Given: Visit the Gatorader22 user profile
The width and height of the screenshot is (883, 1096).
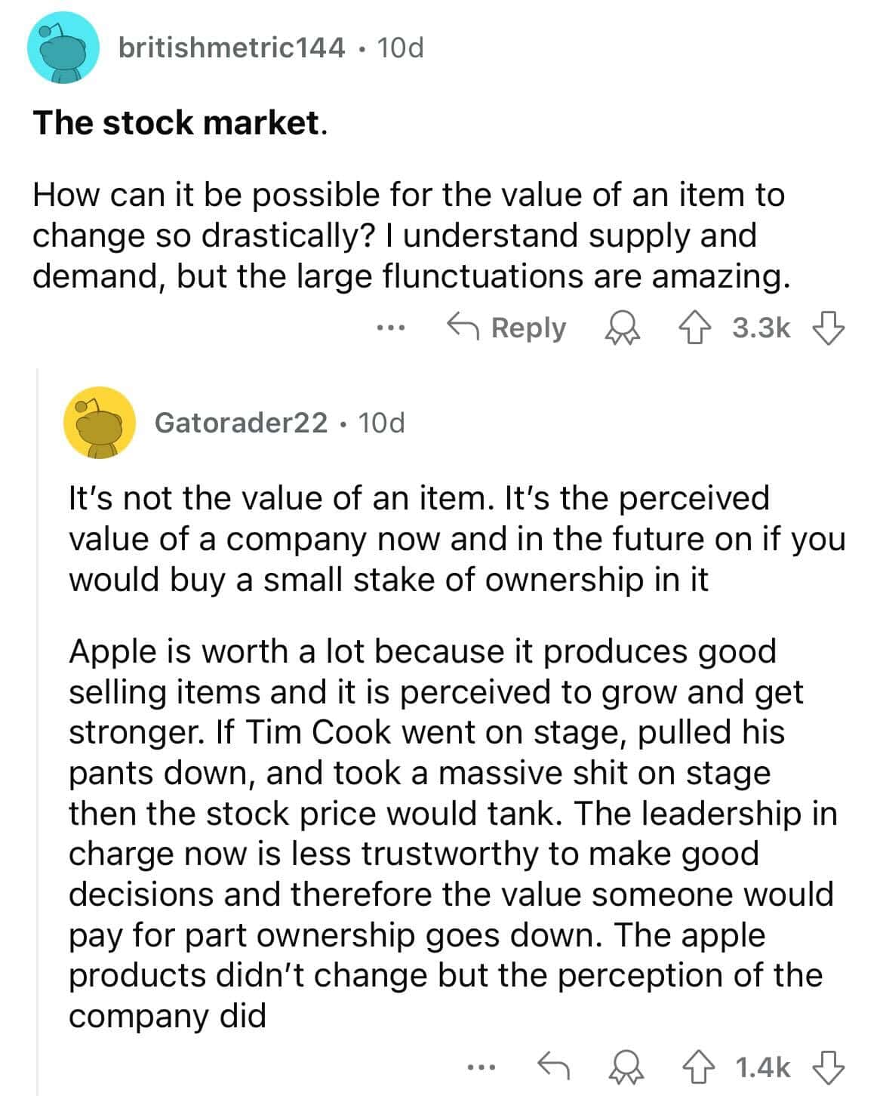Looking at the screenshot, I should click(x=241, y=423).
